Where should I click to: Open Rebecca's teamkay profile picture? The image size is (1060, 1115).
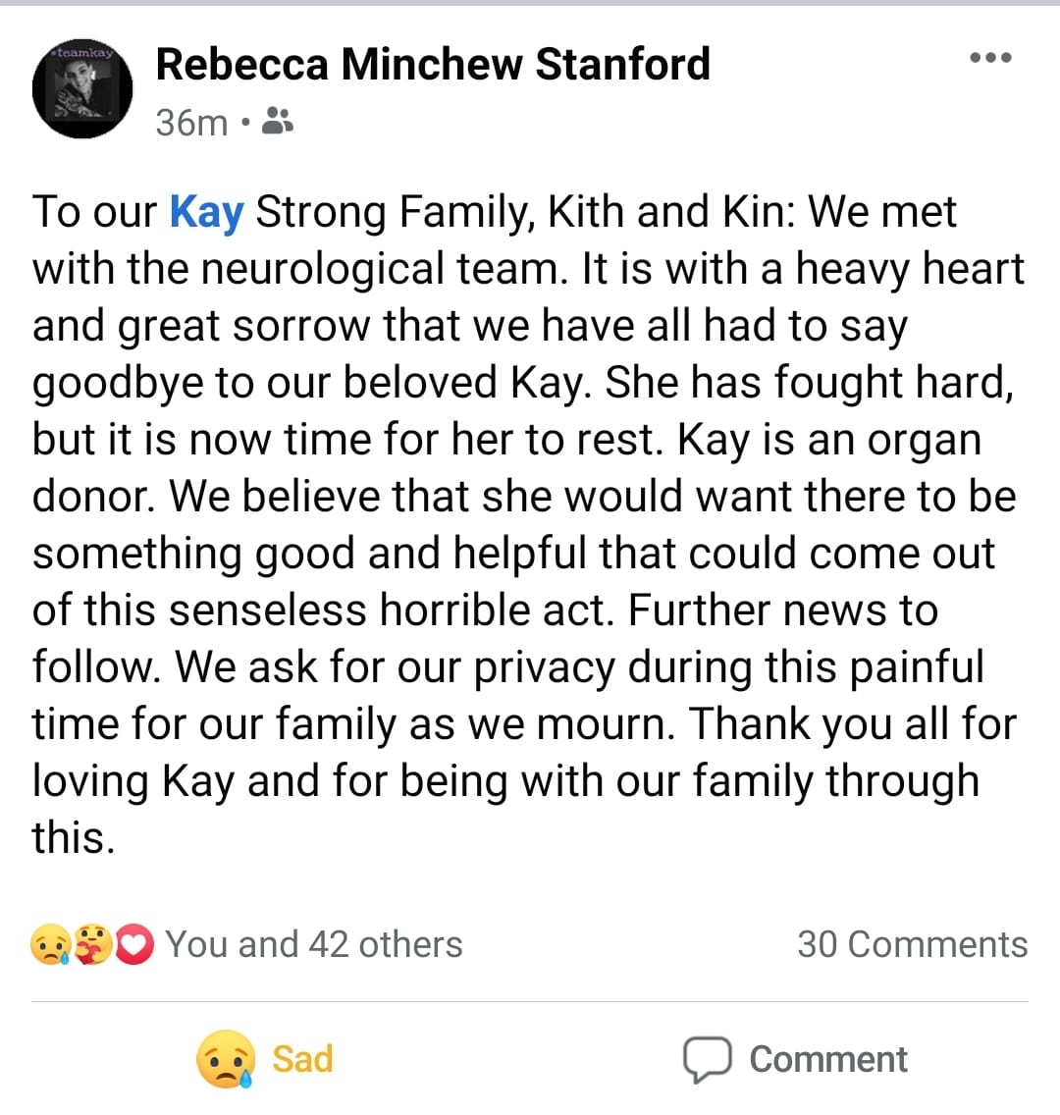82,88
